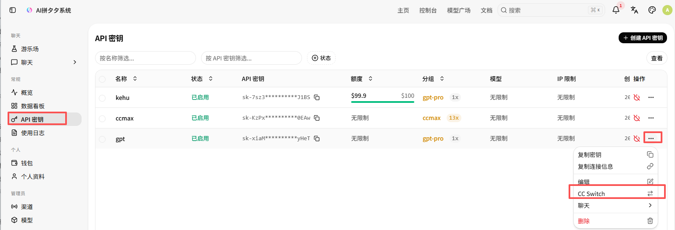The height and width of the screenshot is (230, 675).
Task: Focus the top 搜索 box
Action: click(x=551, y=10)
